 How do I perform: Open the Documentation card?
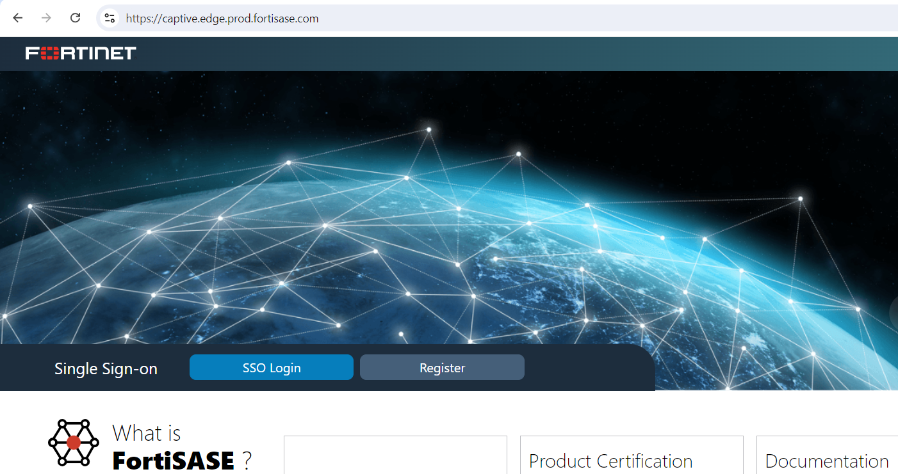pos(826,461)
